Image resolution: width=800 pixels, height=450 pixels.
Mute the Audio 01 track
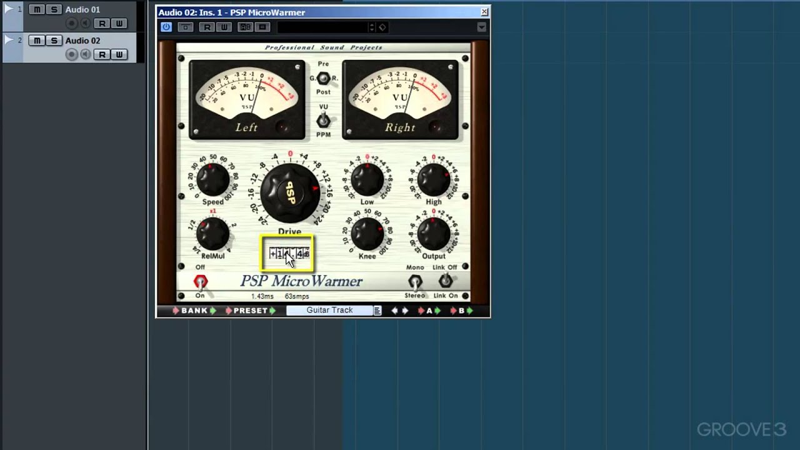(x=37, y=9)
